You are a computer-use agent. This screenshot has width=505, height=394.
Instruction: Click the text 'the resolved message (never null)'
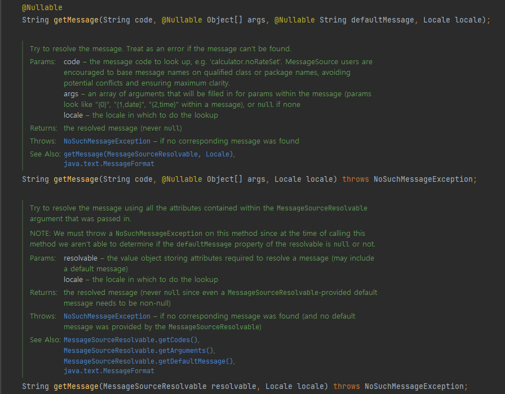point(123,128)
